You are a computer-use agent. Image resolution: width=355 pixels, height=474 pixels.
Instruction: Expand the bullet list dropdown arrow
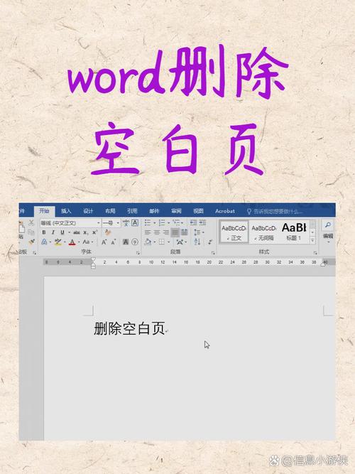point(154,223)
